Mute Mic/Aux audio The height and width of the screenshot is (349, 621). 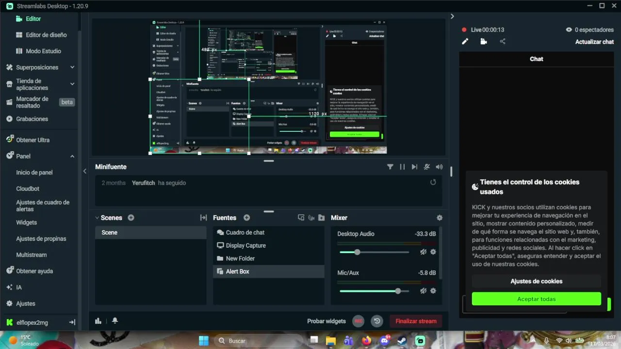423,291
